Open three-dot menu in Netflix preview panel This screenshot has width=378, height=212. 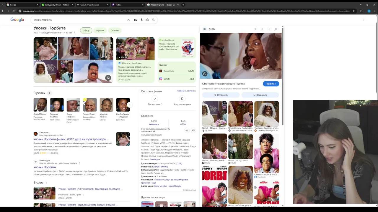tap(269, 29)
